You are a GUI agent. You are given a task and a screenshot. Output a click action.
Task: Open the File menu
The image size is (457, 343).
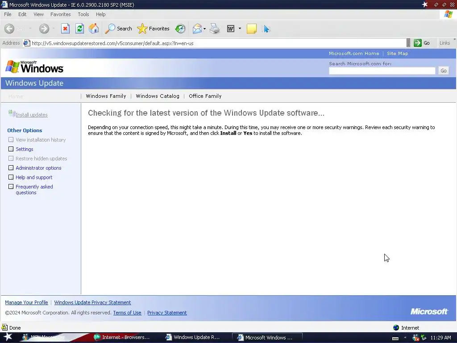8,14
